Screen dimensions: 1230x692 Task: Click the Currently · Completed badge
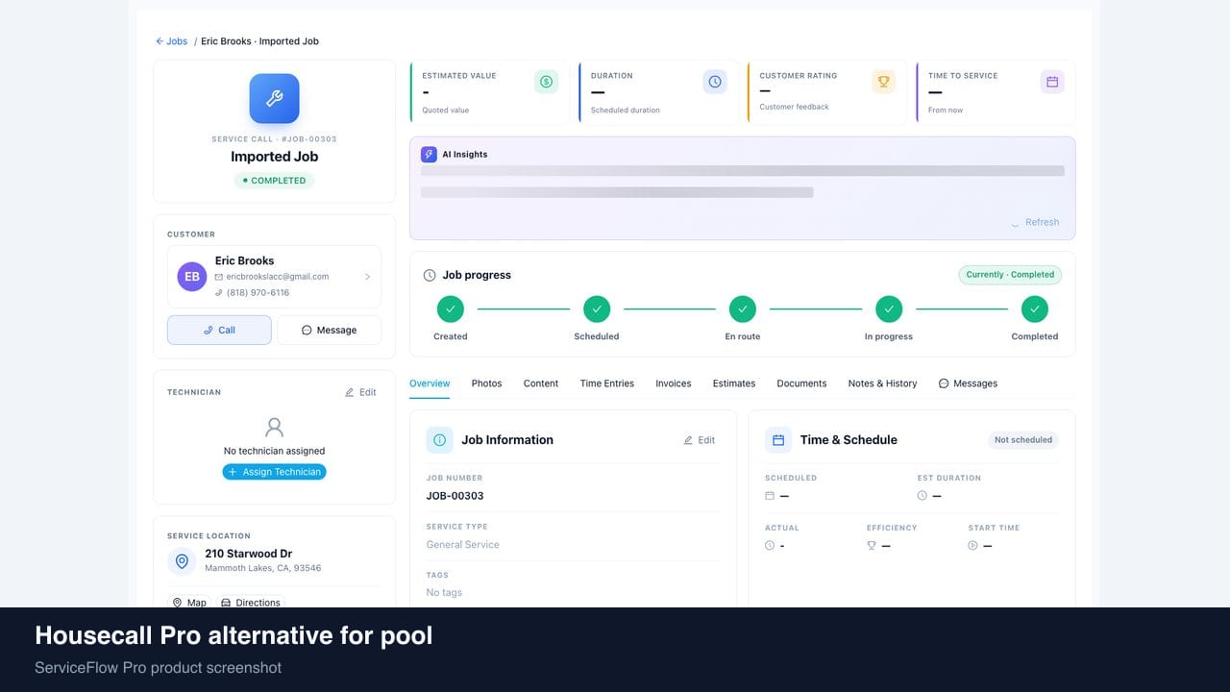[1010, 275]
